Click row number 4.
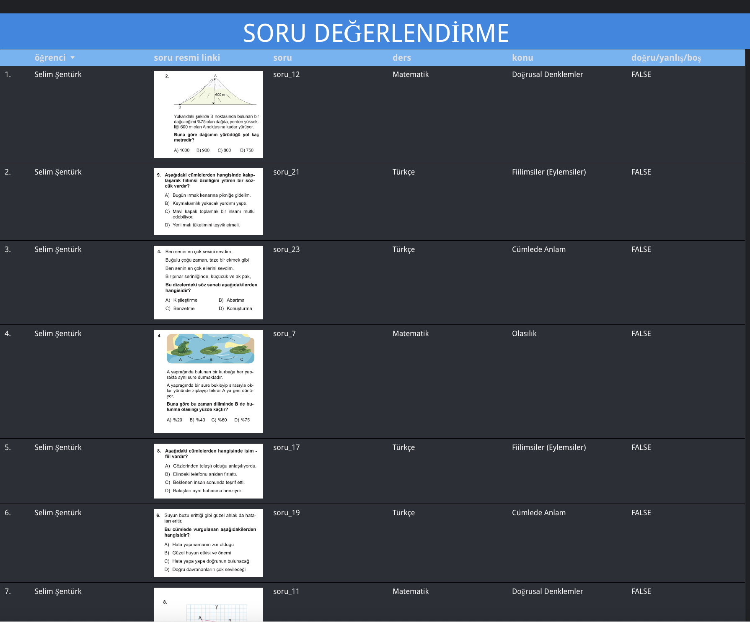The height and width of the screenshot is (622, 750). tap(8, 334)
